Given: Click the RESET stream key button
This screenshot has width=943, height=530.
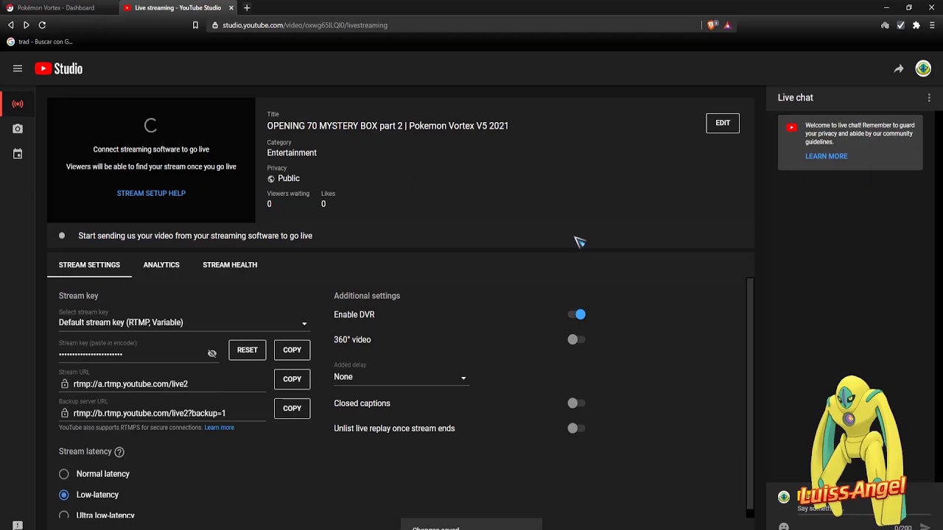Looking at the screenshot, I should tap(248, 350).
